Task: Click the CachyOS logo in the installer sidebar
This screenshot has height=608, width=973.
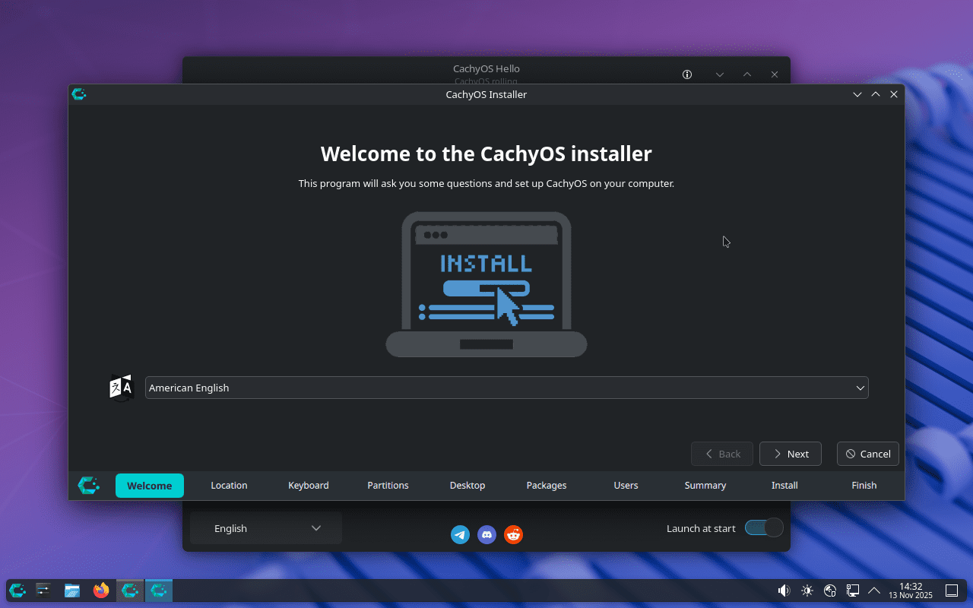Action: click(88, 486)
